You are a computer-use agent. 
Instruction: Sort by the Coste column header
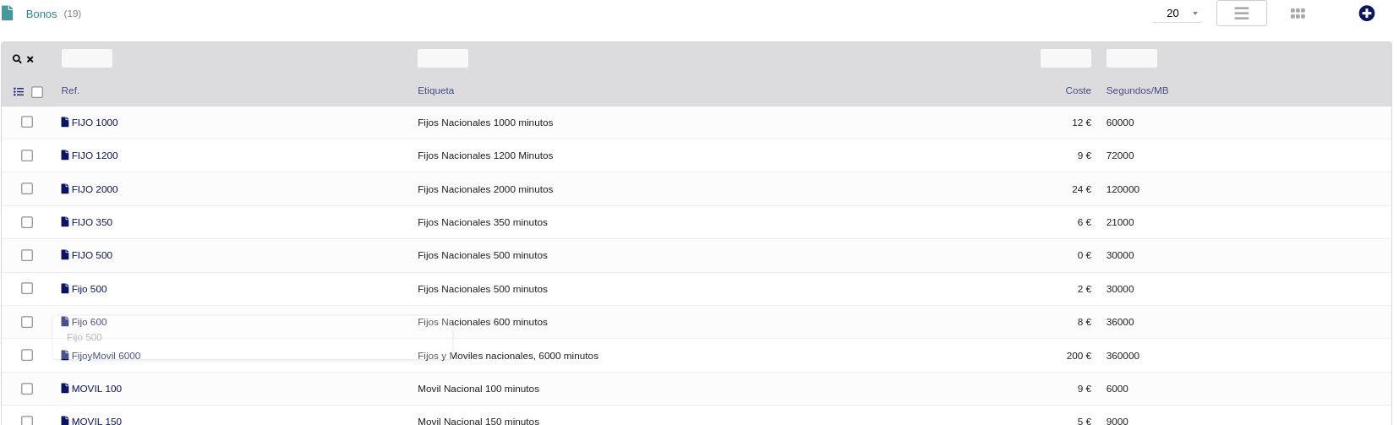pyautogui.click(x=1077, y=90)
